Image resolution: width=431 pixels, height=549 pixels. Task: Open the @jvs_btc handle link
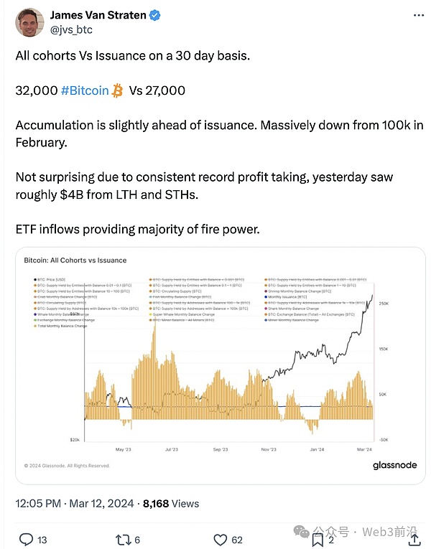pyautogui.click(x=72, y=30)
